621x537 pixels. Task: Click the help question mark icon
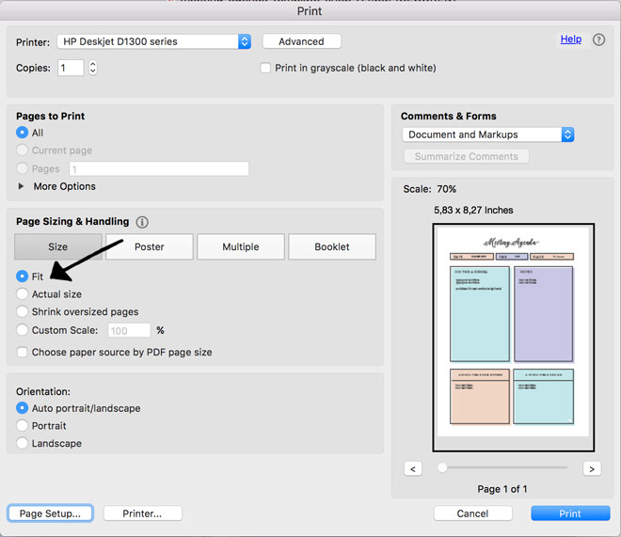[x=598, y=41]
